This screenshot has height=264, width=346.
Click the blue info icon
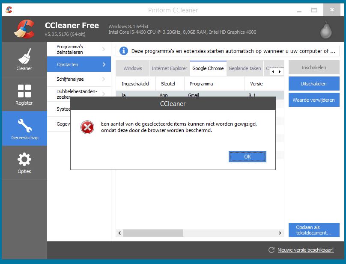(x=124, y=51)
